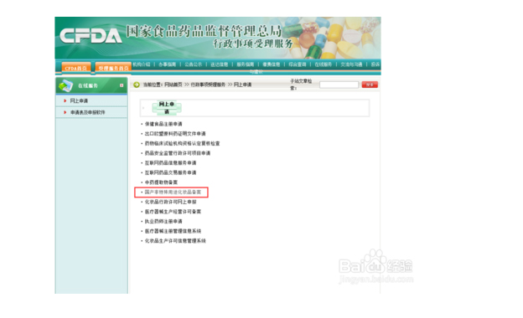Open the 办事指南 nav menu item
Viewport: 523px width, 318px height.
click(x=167, y=64)
